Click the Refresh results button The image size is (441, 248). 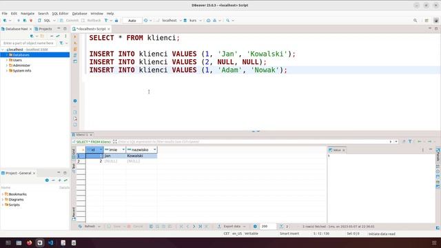[88, 227]
